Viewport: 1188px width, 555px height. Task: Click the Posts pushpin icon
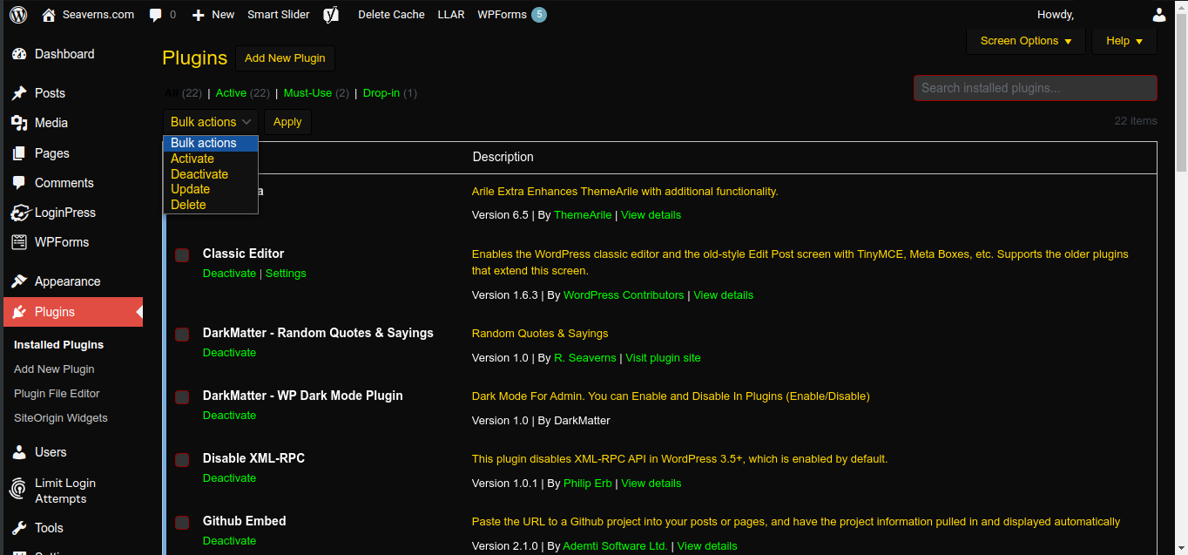(x=19, y=93)
